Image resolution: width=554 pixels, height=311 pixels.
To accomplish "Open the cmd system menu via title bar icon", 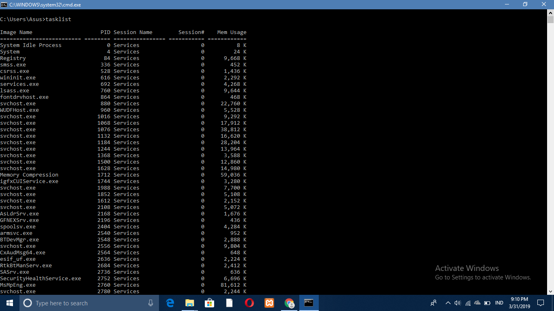I will tap(4, 4).
